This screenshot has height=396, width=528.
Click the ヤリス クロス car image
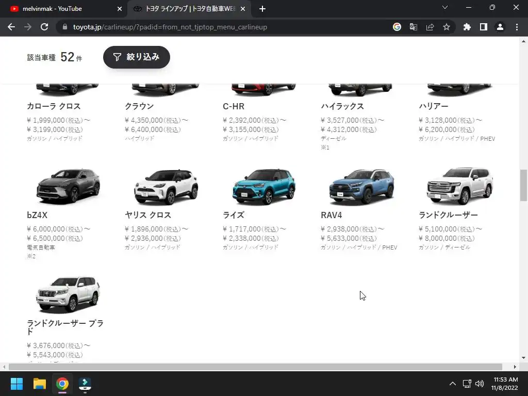point(166,187)
